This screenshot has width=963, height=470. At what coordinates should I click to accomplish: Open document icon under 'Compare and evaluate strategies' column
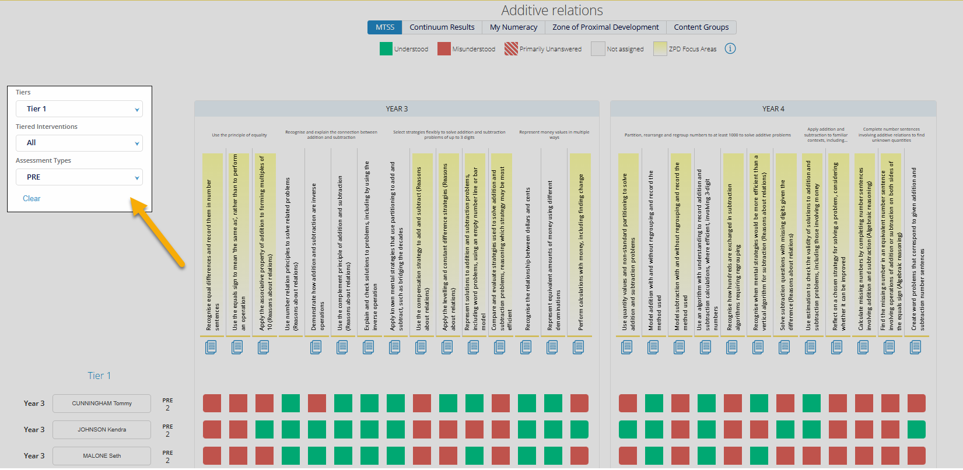pos(500,347)
